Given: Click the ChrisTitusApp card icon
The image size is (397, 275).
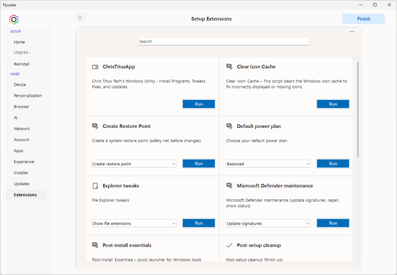Looking at the screenshot, I should click(95, 67).
